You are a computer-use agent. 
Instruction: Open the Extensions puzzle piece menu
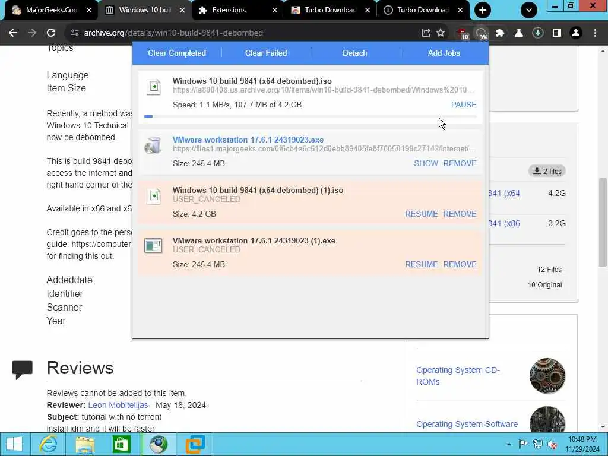[x=500, y=33]
